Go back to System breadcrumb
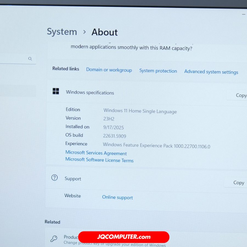247x247 pixels. coord(62,32)
